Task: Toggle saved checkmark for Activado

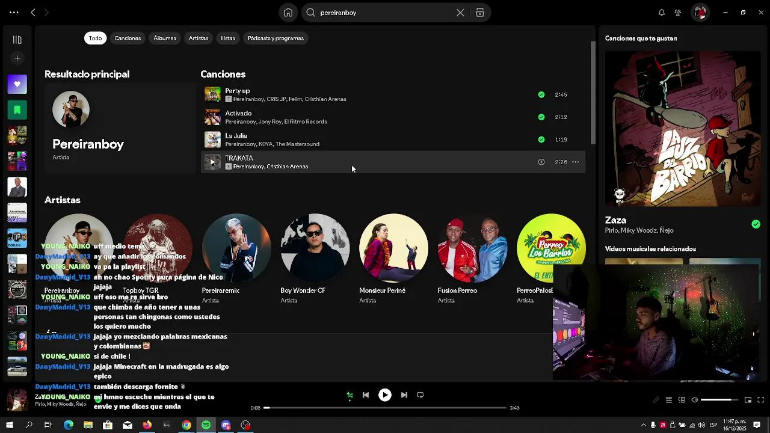Action: point(541,117)
